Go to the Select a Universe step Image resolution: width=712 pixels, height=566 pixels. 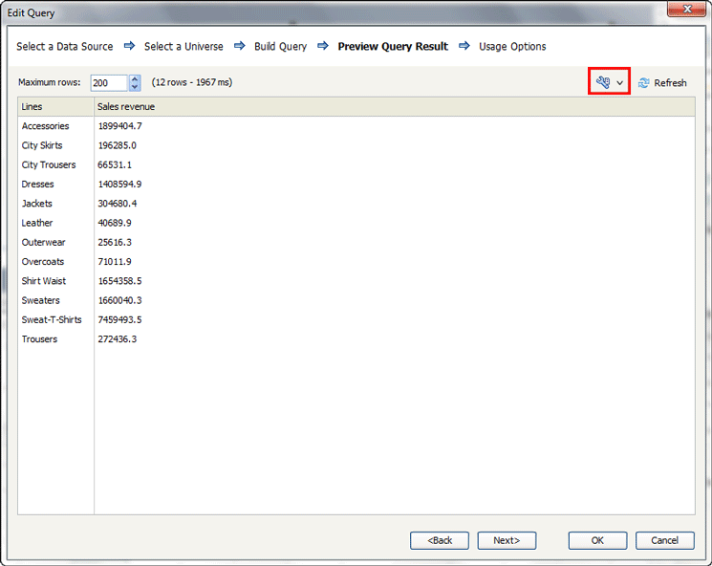tap(183, 46)
